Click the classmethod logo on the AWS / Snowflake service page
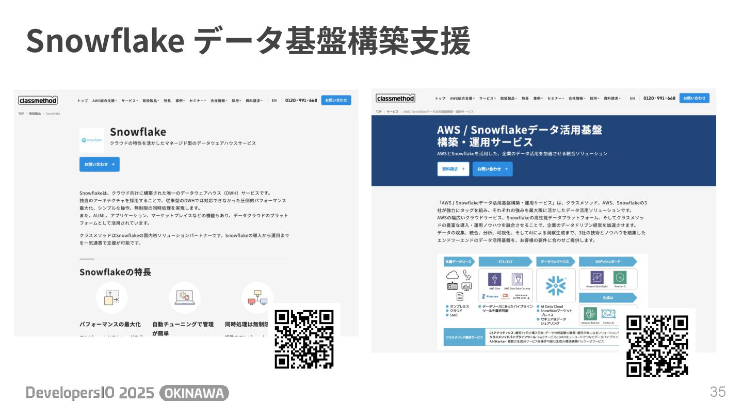Image resolution: width=743 pixels, height=418 pixels. tap(396, 98)
